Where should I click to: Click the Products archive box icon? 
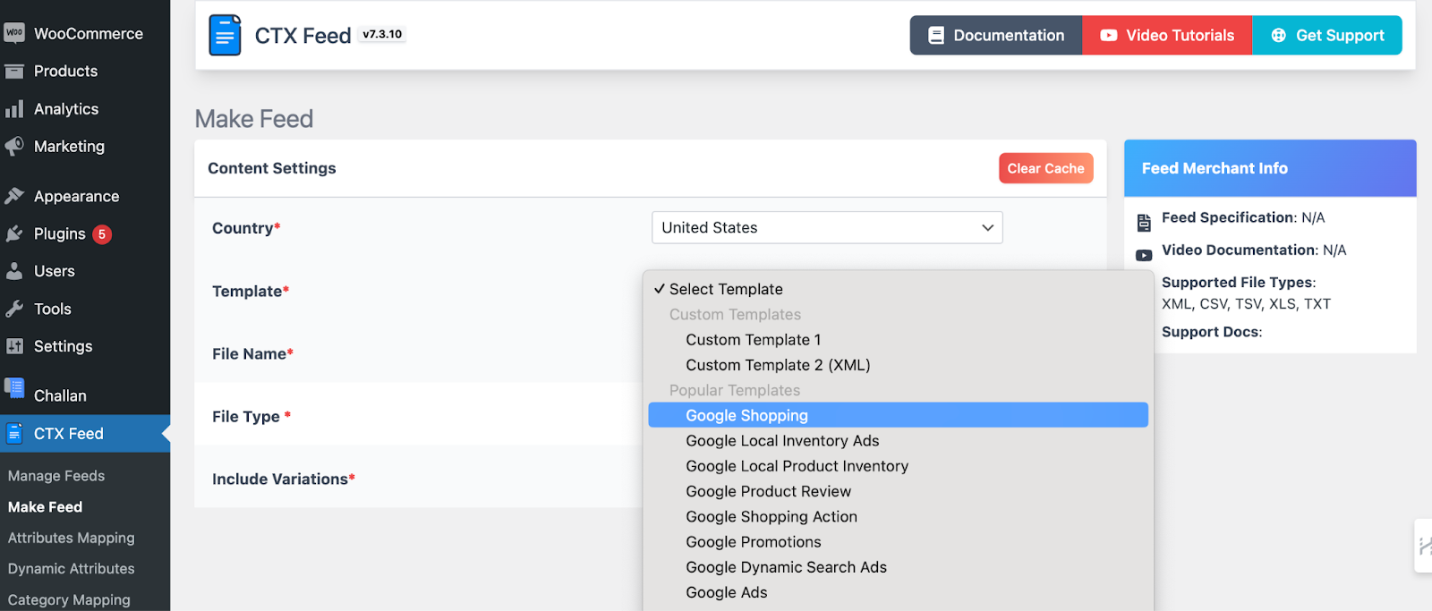pos(14,72)
